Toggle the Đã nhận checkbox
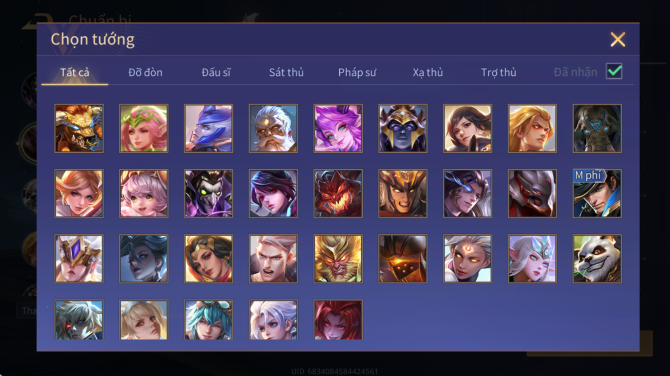670x376 pixels. pyautogui.click(x=614, y=72)
